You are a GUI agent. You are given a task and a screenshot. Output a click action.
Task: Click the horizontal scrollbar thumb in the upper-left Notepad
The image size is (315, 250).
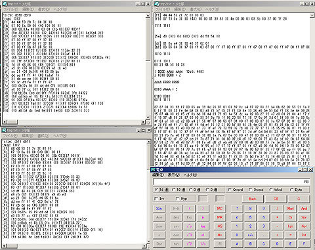(12, 121)
